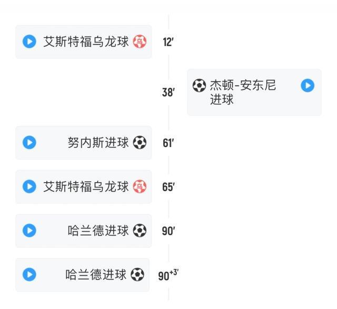Select the 12' timeline marker
This screenshot has height=309, width=337.
pos(168,43)
